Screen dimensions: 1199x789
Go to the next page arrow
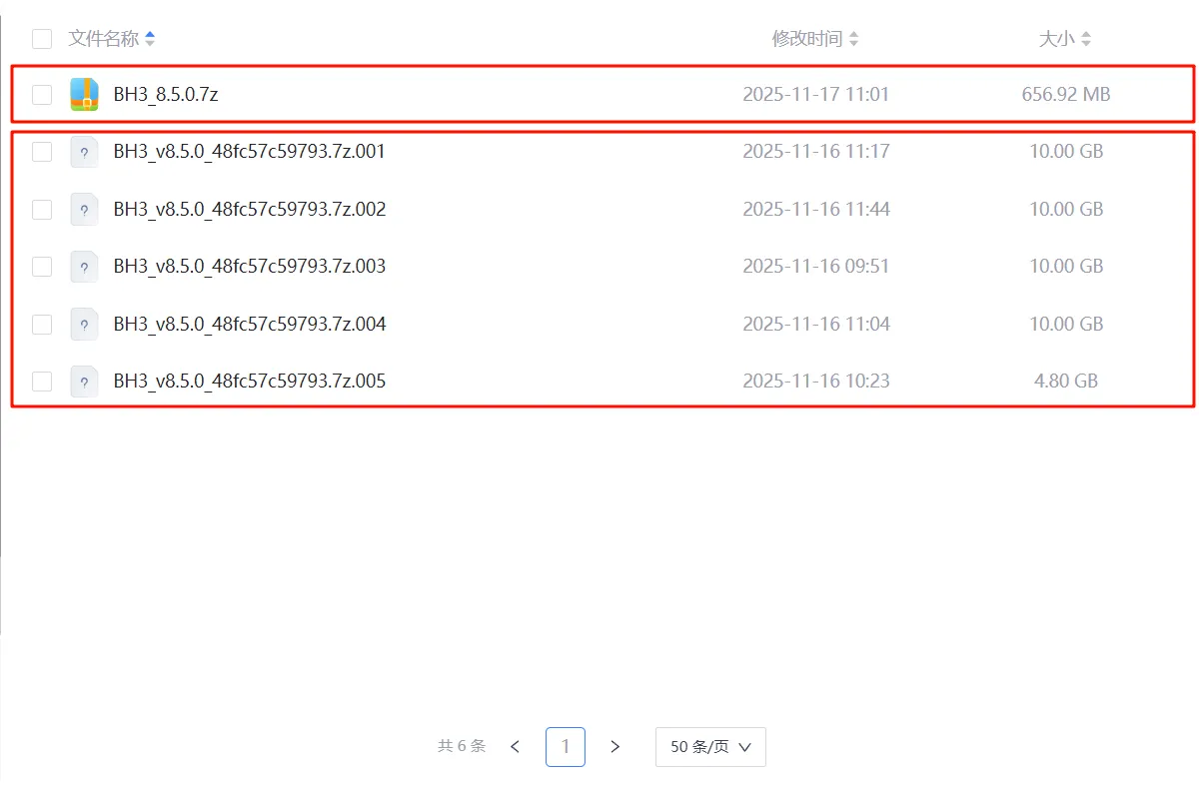tap(615, 747)
